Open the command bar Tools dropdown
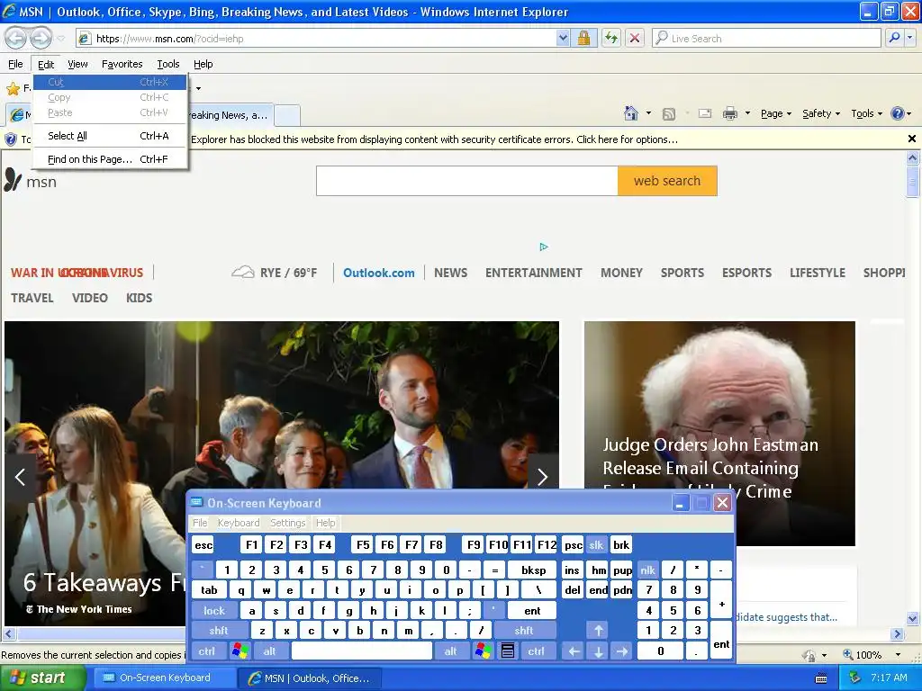 click(x=866, y=113)
